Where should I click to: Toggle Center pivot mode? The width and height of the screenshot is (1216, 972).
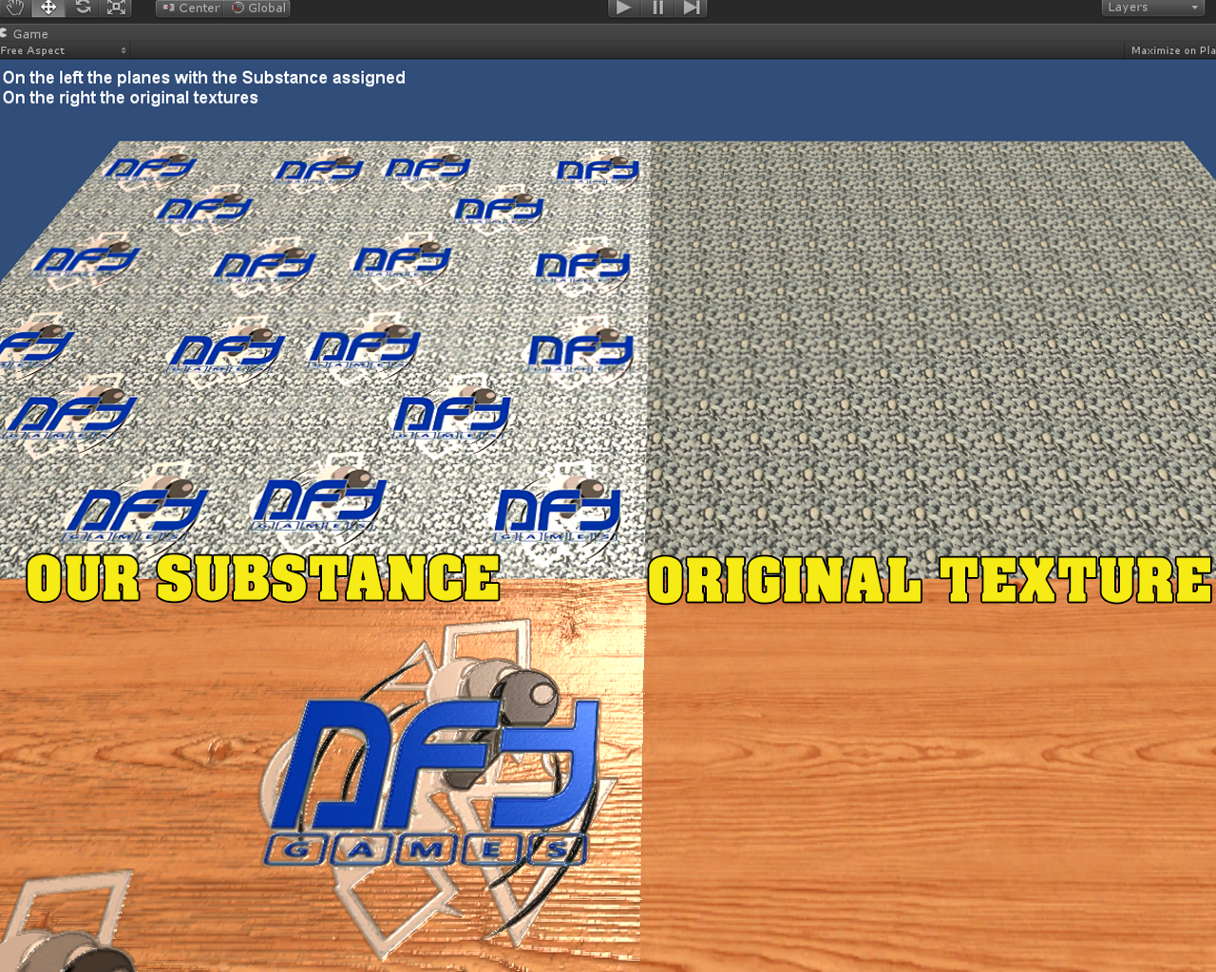click(x=189, y=8)
